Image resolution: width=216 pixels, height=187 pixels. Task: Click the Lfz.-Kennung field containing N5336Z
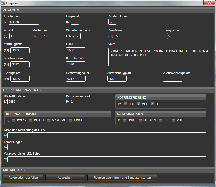24,22
